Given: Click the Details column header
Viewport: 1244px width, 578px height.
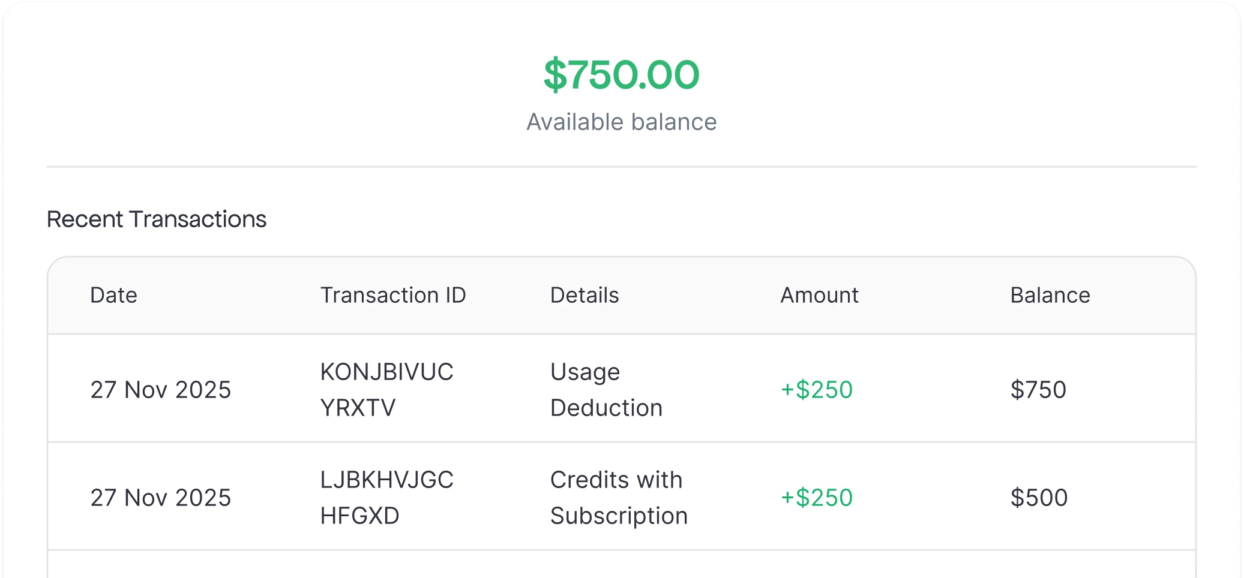Looking at the screenshot, I should (584, 295).
